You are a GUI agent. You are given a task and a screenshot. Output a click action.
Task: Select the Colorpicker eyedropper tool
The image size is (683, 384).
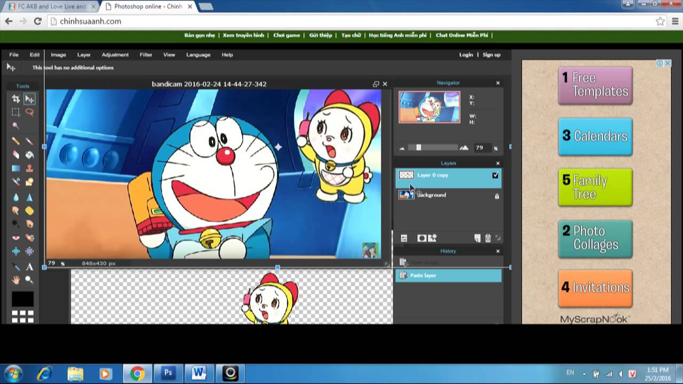pos(16,267)
